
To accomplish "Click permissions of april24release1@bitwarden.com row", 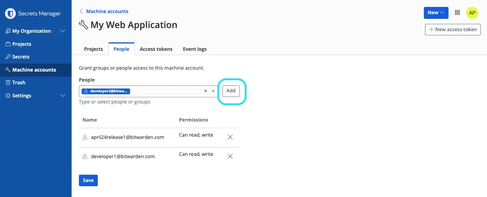I will [x=196, y=135].
